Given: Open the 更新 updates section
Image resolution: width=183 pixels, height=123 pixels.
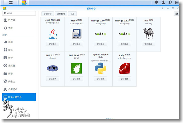Looking at the screenshot, I should coord(19,28).
